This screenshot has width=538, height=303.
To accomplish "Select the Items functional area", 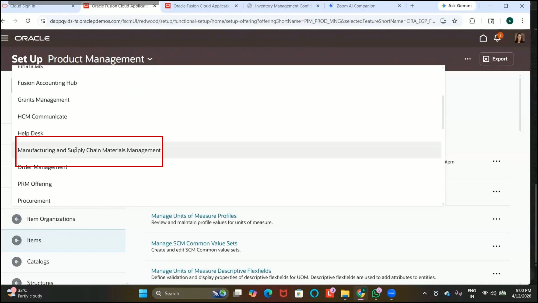I will (x=34, y=240).
